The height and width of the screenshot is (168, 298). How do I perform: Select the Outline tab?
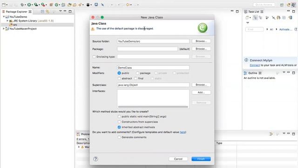(x=252, y=73)
